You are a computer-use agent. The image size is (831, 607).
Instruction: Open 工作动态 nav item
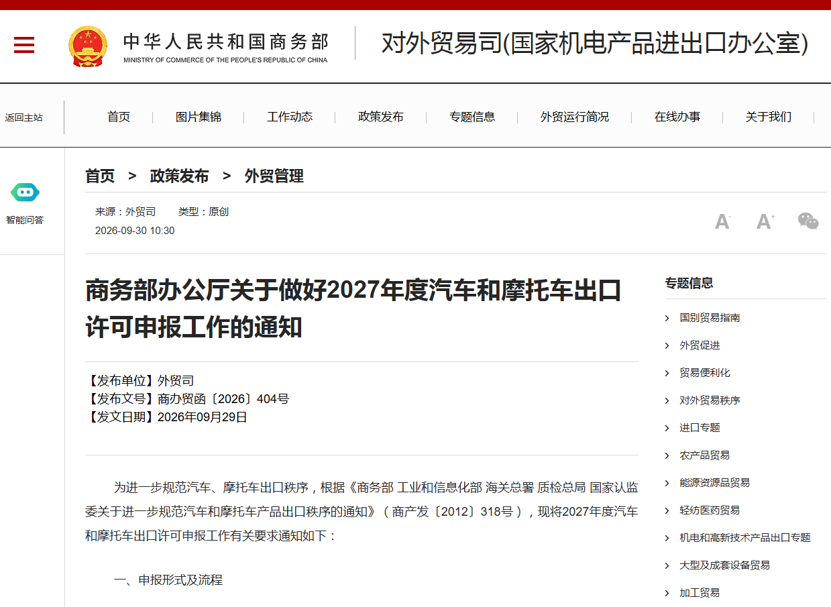coord(290,117)
